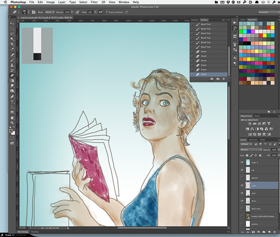Screen dimensions: 280x237
Task: Select the tumblr layer thumbnail
Action: click(248, 216)
